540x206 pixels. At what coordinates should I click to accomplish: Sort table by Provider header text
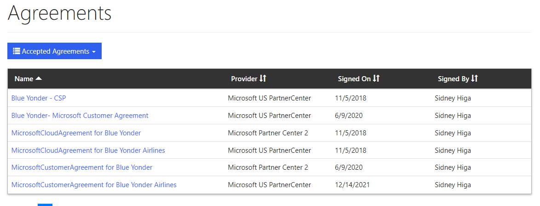244,79
